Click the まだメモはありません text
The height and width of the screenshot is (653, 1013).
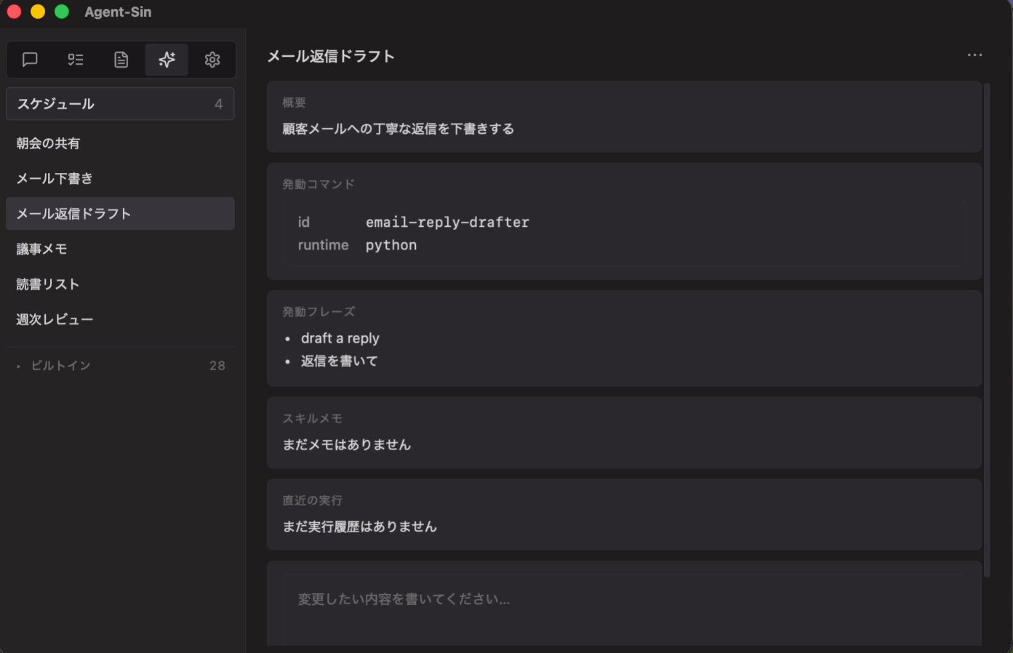tap(346, 445)
